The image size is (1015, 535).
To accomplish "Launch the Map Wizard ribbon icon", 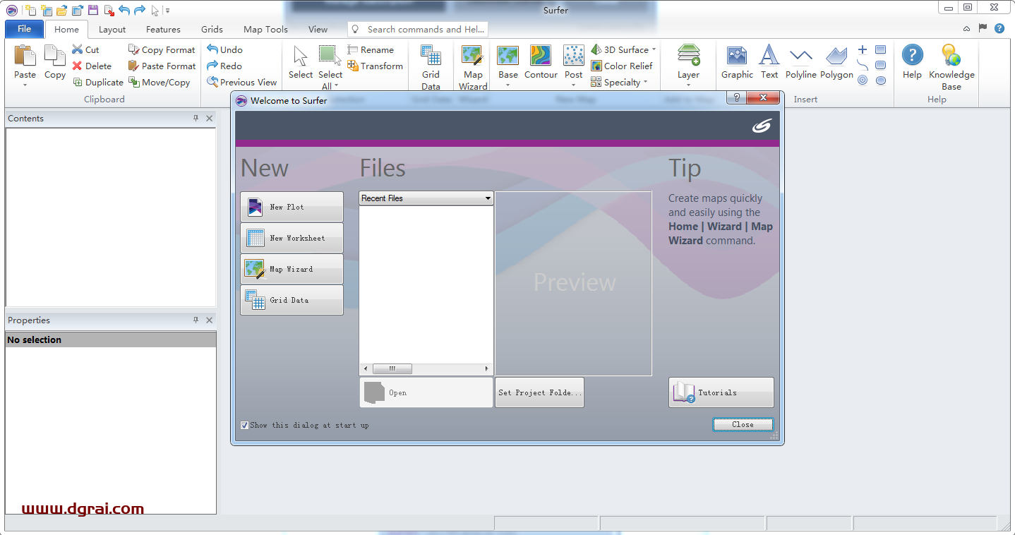I will pos(472,68).
